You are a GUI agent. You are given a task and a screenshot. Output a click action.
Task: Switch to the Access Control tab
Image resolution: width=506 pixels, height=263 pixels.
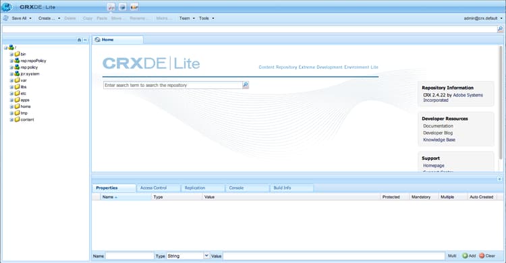[x=158, y=188]
